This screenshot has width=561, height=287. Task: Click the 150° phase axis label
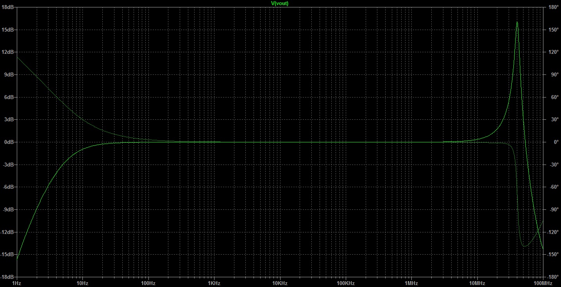[x=554, y=30]
